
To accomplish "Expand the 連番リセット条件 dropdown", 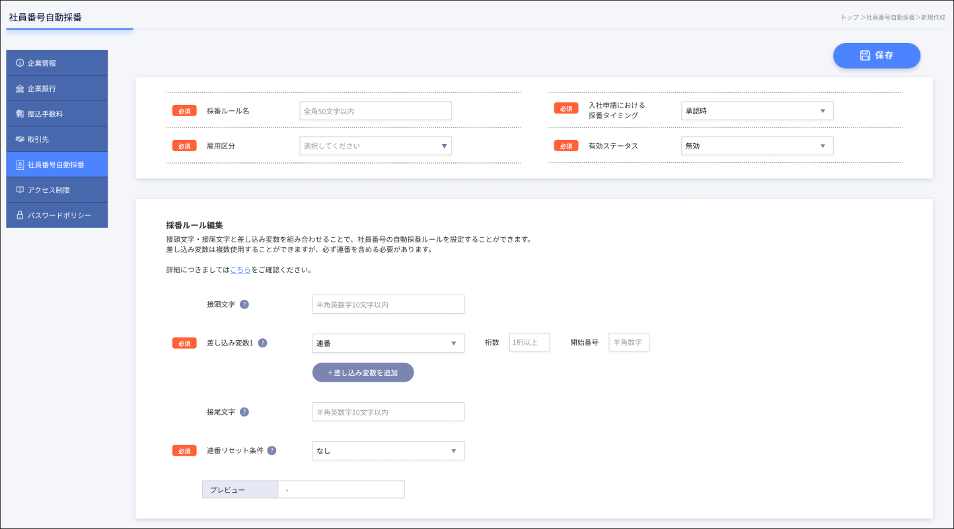I will point(388,451).
